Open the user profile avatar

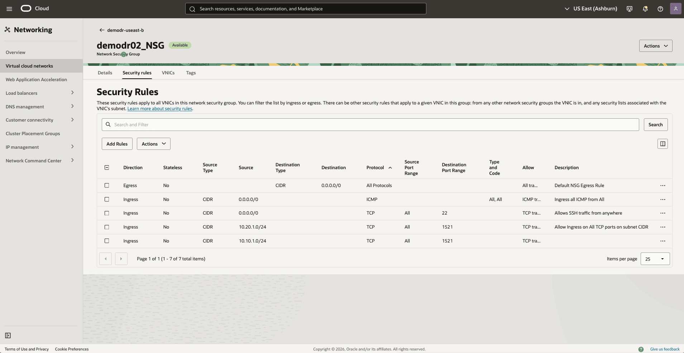point(676,8)
